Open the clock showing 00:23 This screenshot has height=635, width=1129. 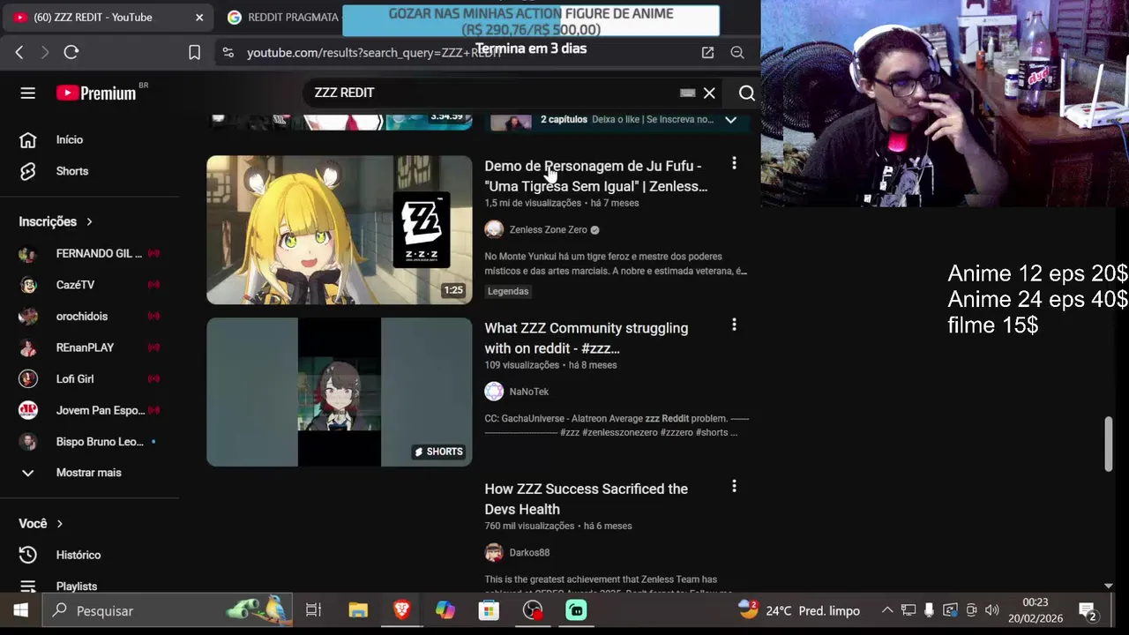pos(1036,610)
